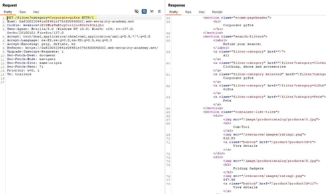326x194 pixels.
Task: Click the Sec-Fetch-User header line
Action: 25,67
